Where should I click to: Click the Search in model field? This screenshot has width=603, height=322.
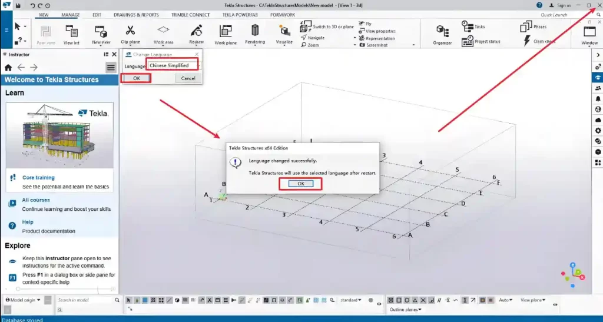[82, 300]
